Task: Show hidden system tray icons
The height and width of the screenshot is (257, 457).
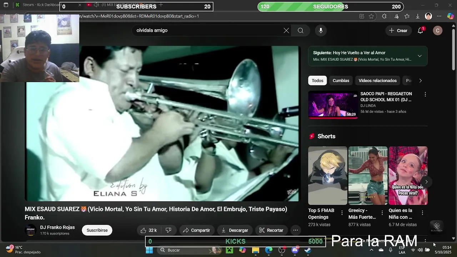Action: click(x=371, y=250)
